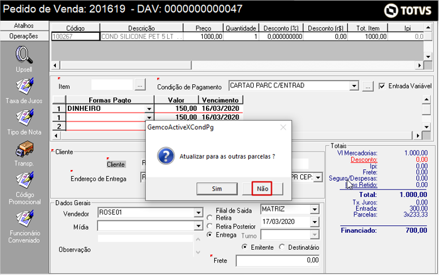This screenshot has height=275, width=439.
Task: Expand the Condição de Pagamento dropdown
Action: [354, 86]
